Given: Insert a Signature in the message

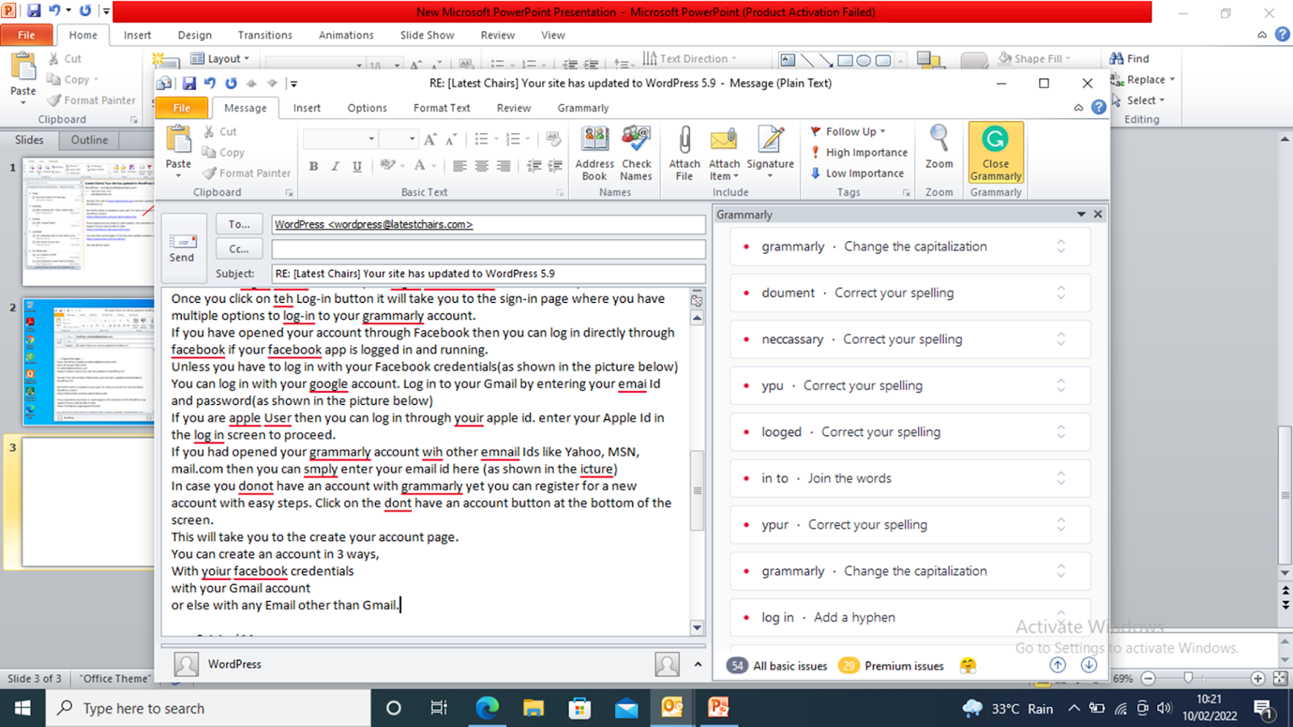Looking at the screenshot, I should pos(770,153).
